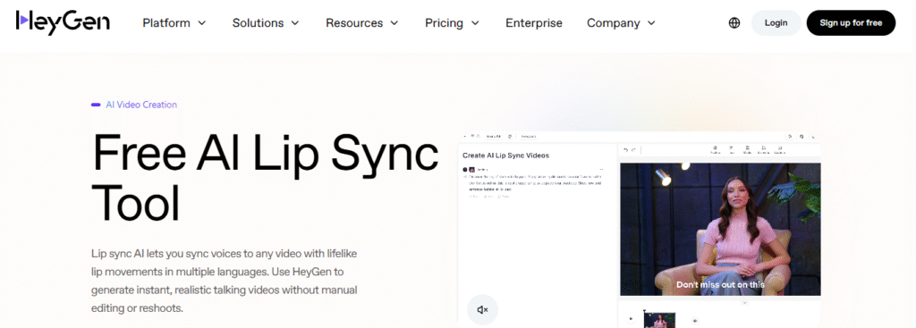Click the Login button
916x328 pixels.
tap(776, 22)
